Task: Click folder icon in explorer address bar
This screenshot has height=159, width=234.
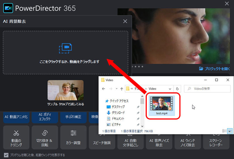Action: click(x=128, y=89)
